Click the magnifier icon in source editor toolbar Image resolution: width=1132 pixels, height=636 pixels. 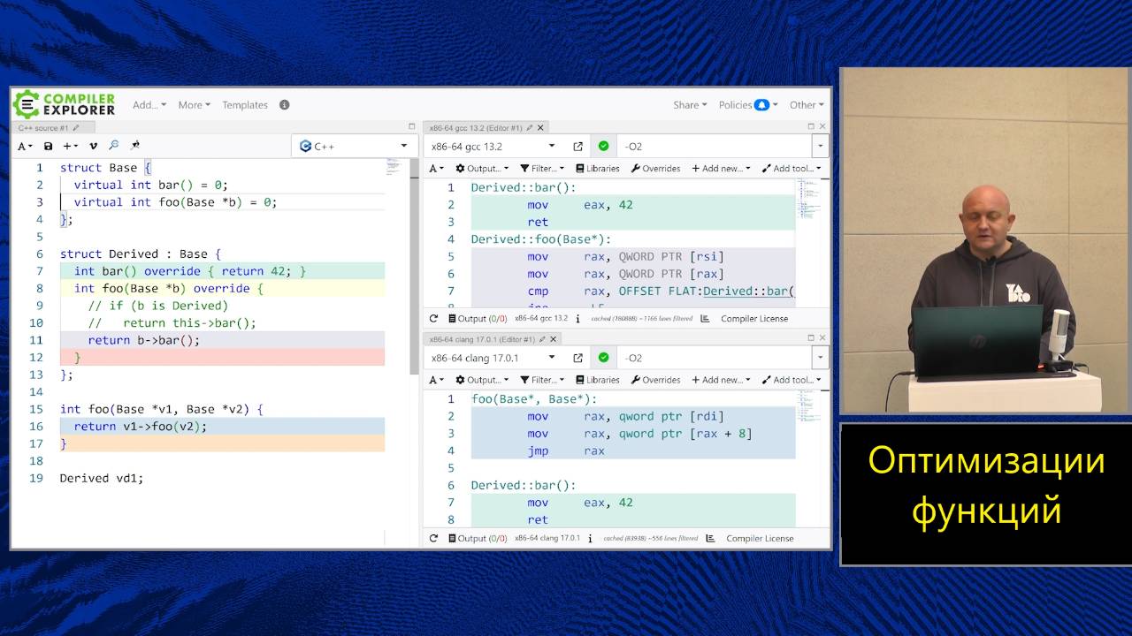pos(114,146)
